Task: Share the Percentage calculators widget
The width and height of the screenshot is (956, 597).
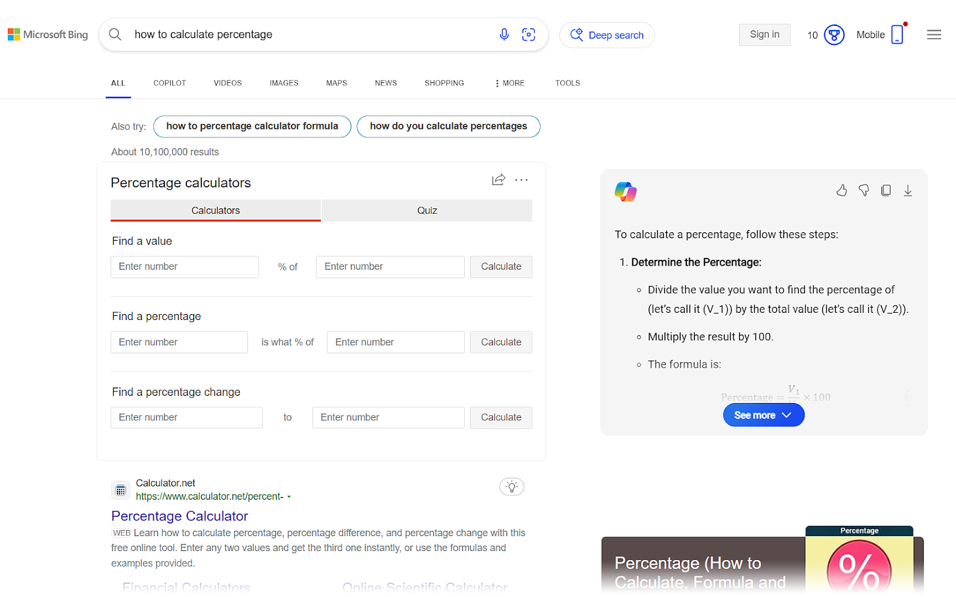Action: 498,179
